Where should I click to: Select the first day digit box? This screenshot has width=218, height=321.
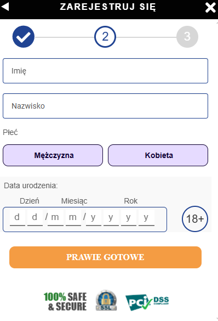(18, 218)
